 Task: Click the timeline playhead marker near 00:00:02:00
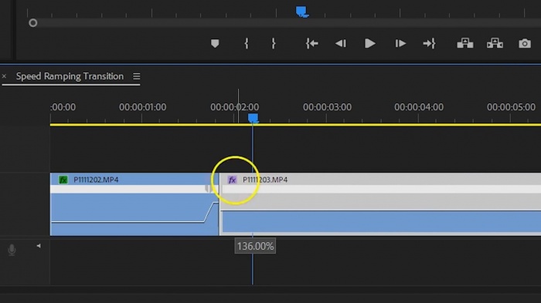click(253, 119)
